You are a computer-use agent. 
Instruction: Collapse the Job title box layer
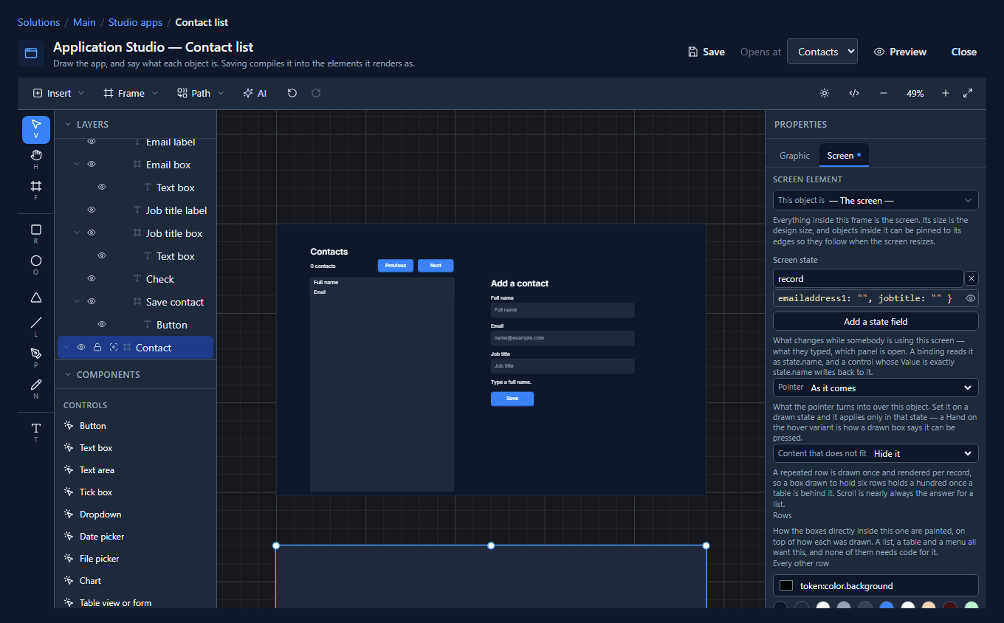pyautogui.click(x=77, y=233)
